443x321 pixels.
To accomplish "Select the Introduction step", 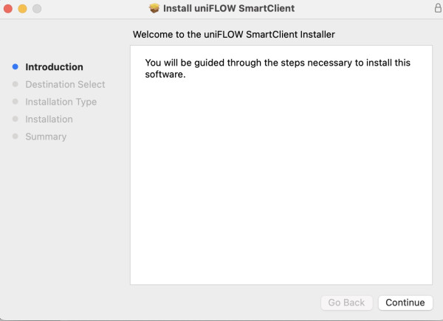I will (54, 67).
